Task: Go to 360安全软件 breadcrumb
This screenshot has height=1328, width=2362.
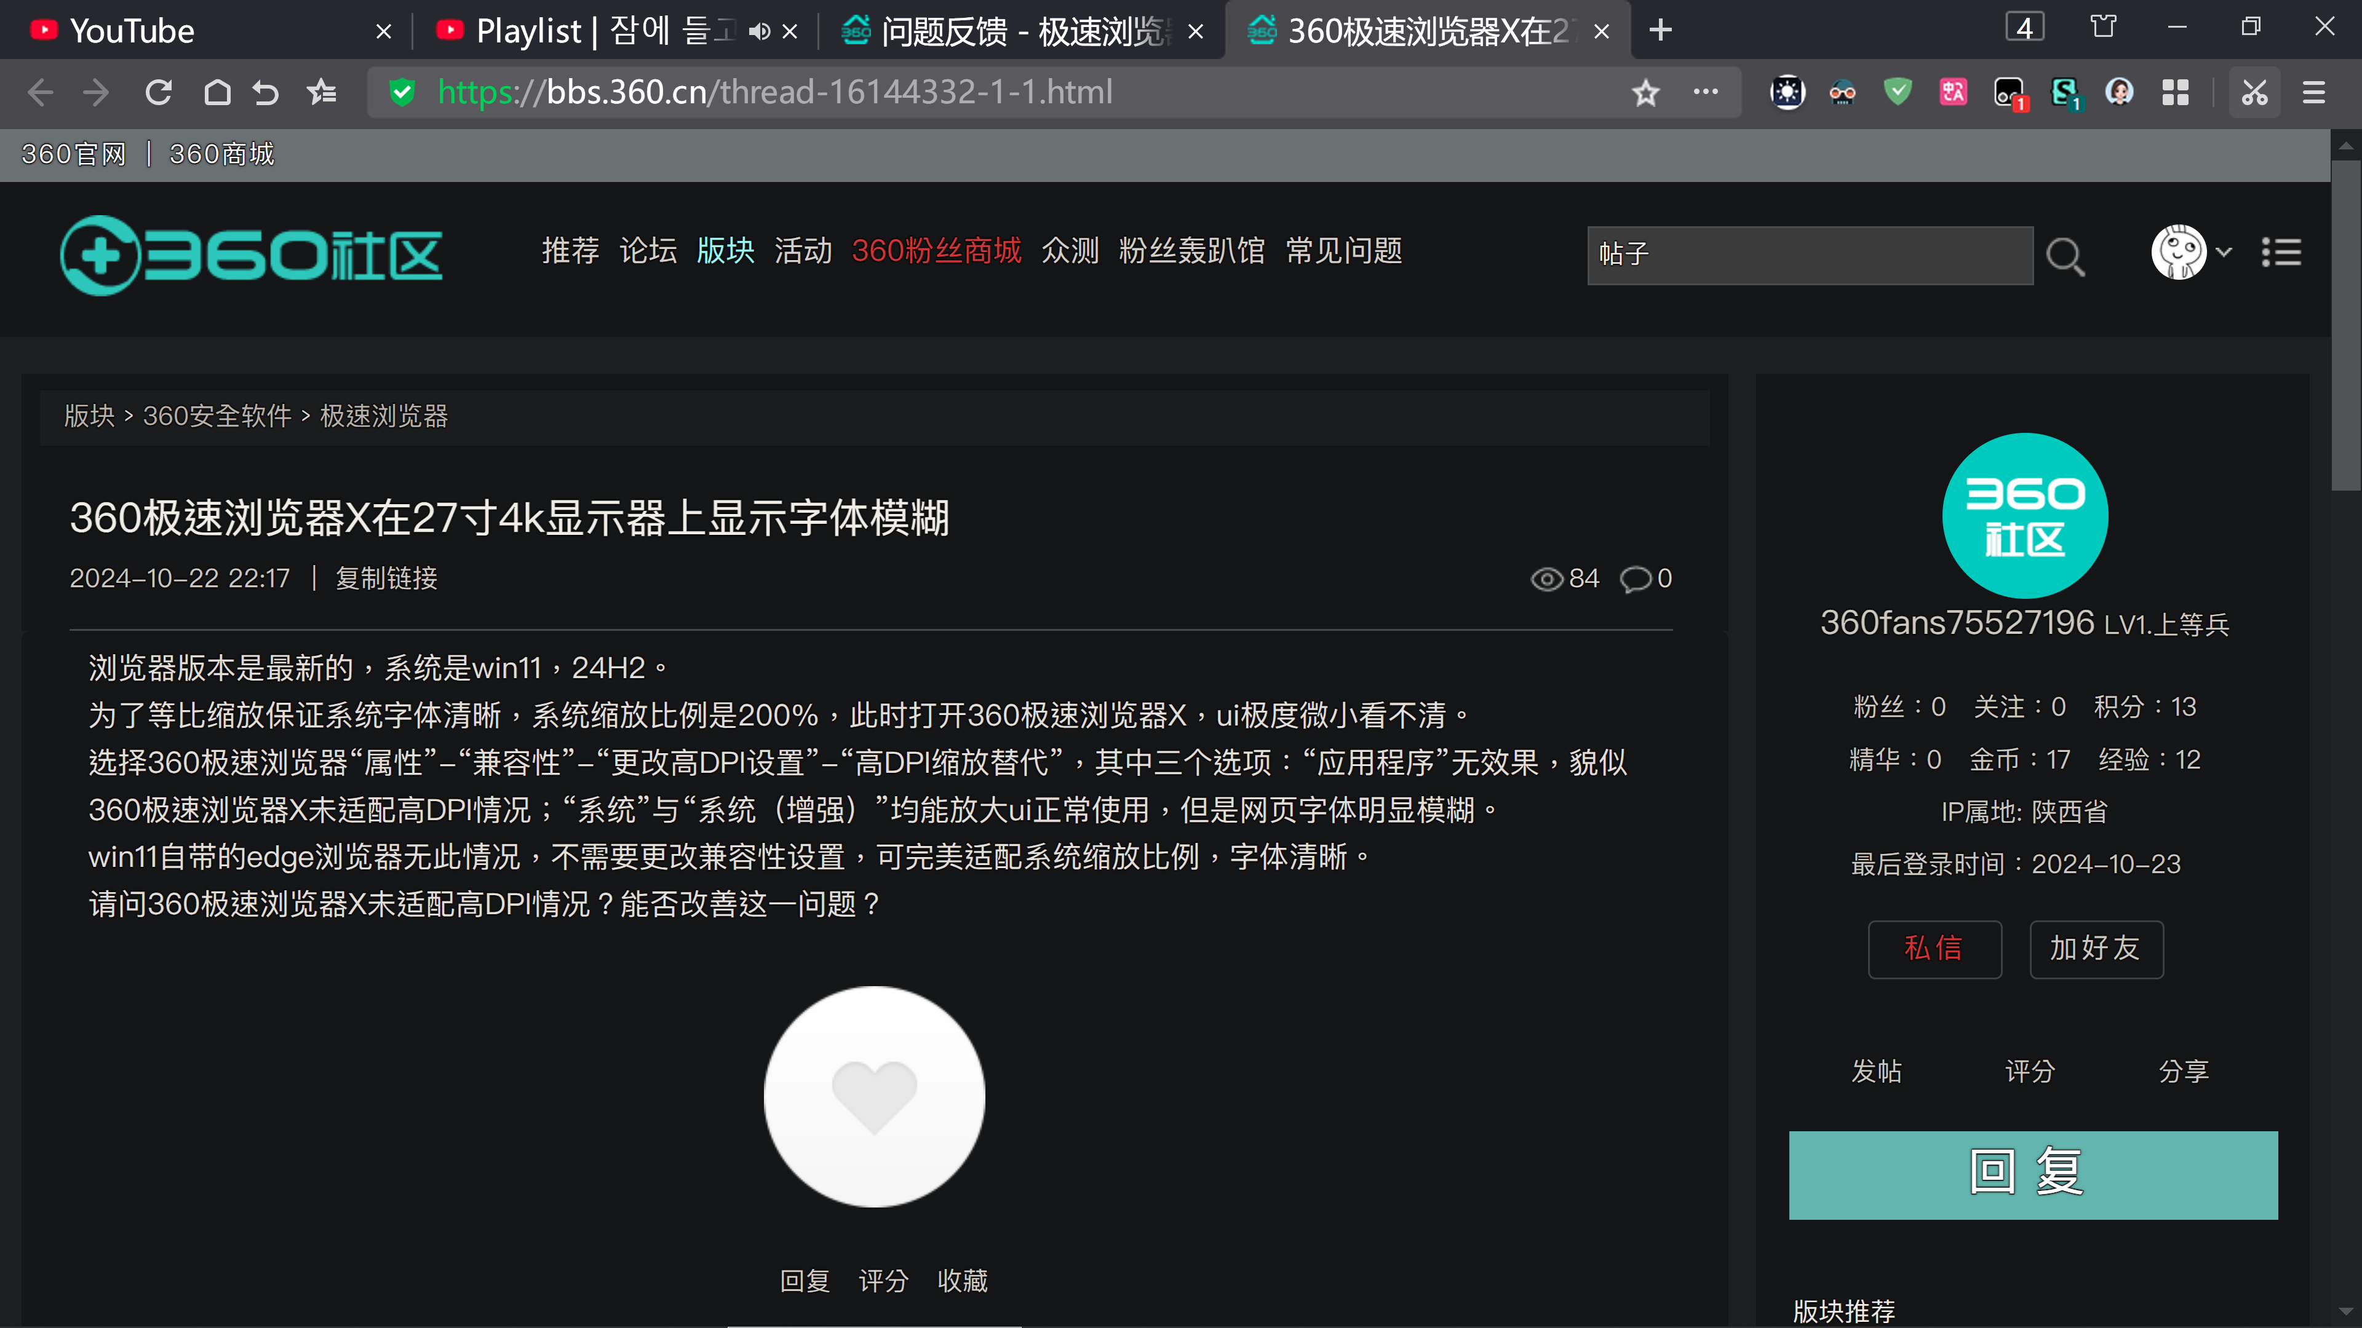Action: (217, 416)
